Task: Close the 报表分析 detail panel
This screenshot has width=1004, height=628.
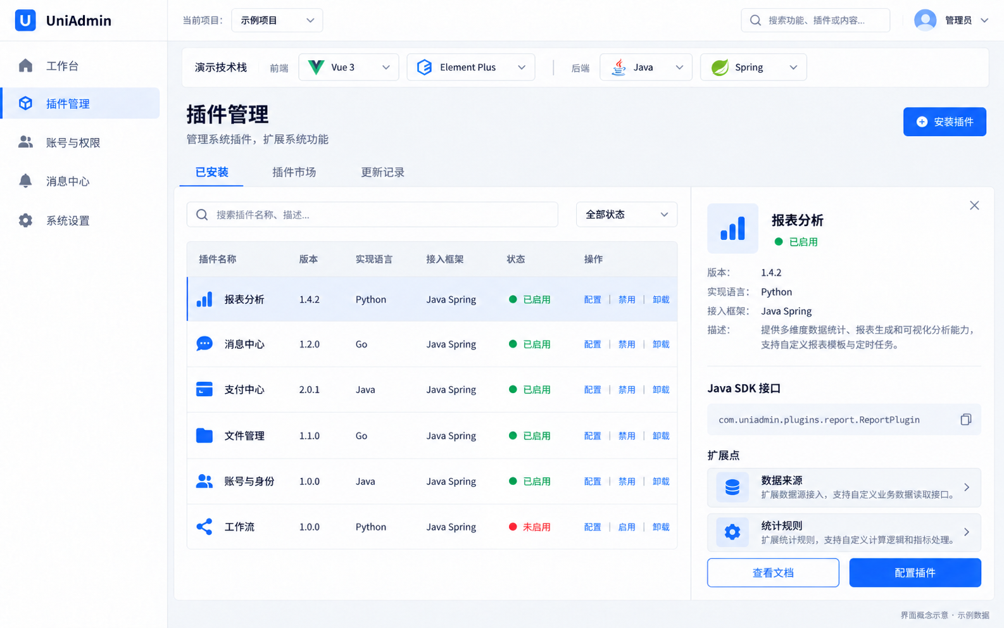Action: click(974, 205)
